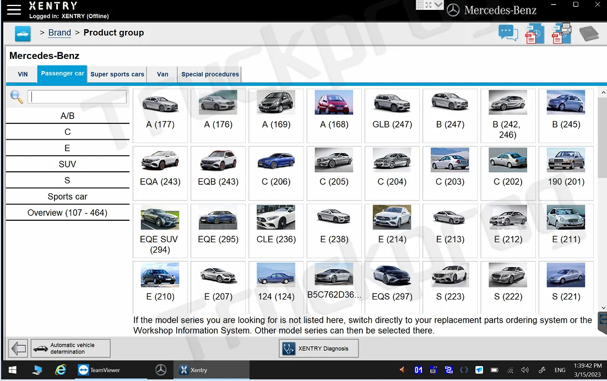Screen dimensions: 607x381
Task: Click the PDF print icon
Action: point(561,34)
